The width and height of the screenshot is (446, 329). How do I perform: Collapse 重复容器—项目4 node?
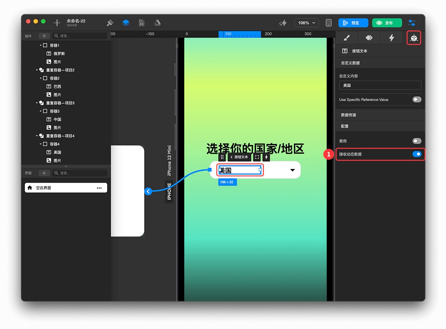pos(37,136)
